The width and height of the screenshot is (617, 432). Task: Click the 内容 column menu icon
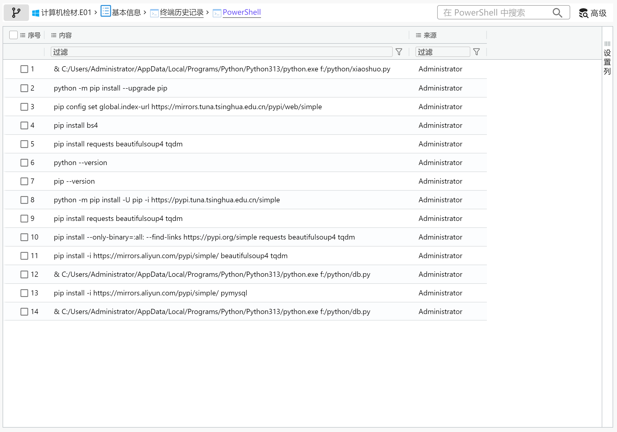54,35
